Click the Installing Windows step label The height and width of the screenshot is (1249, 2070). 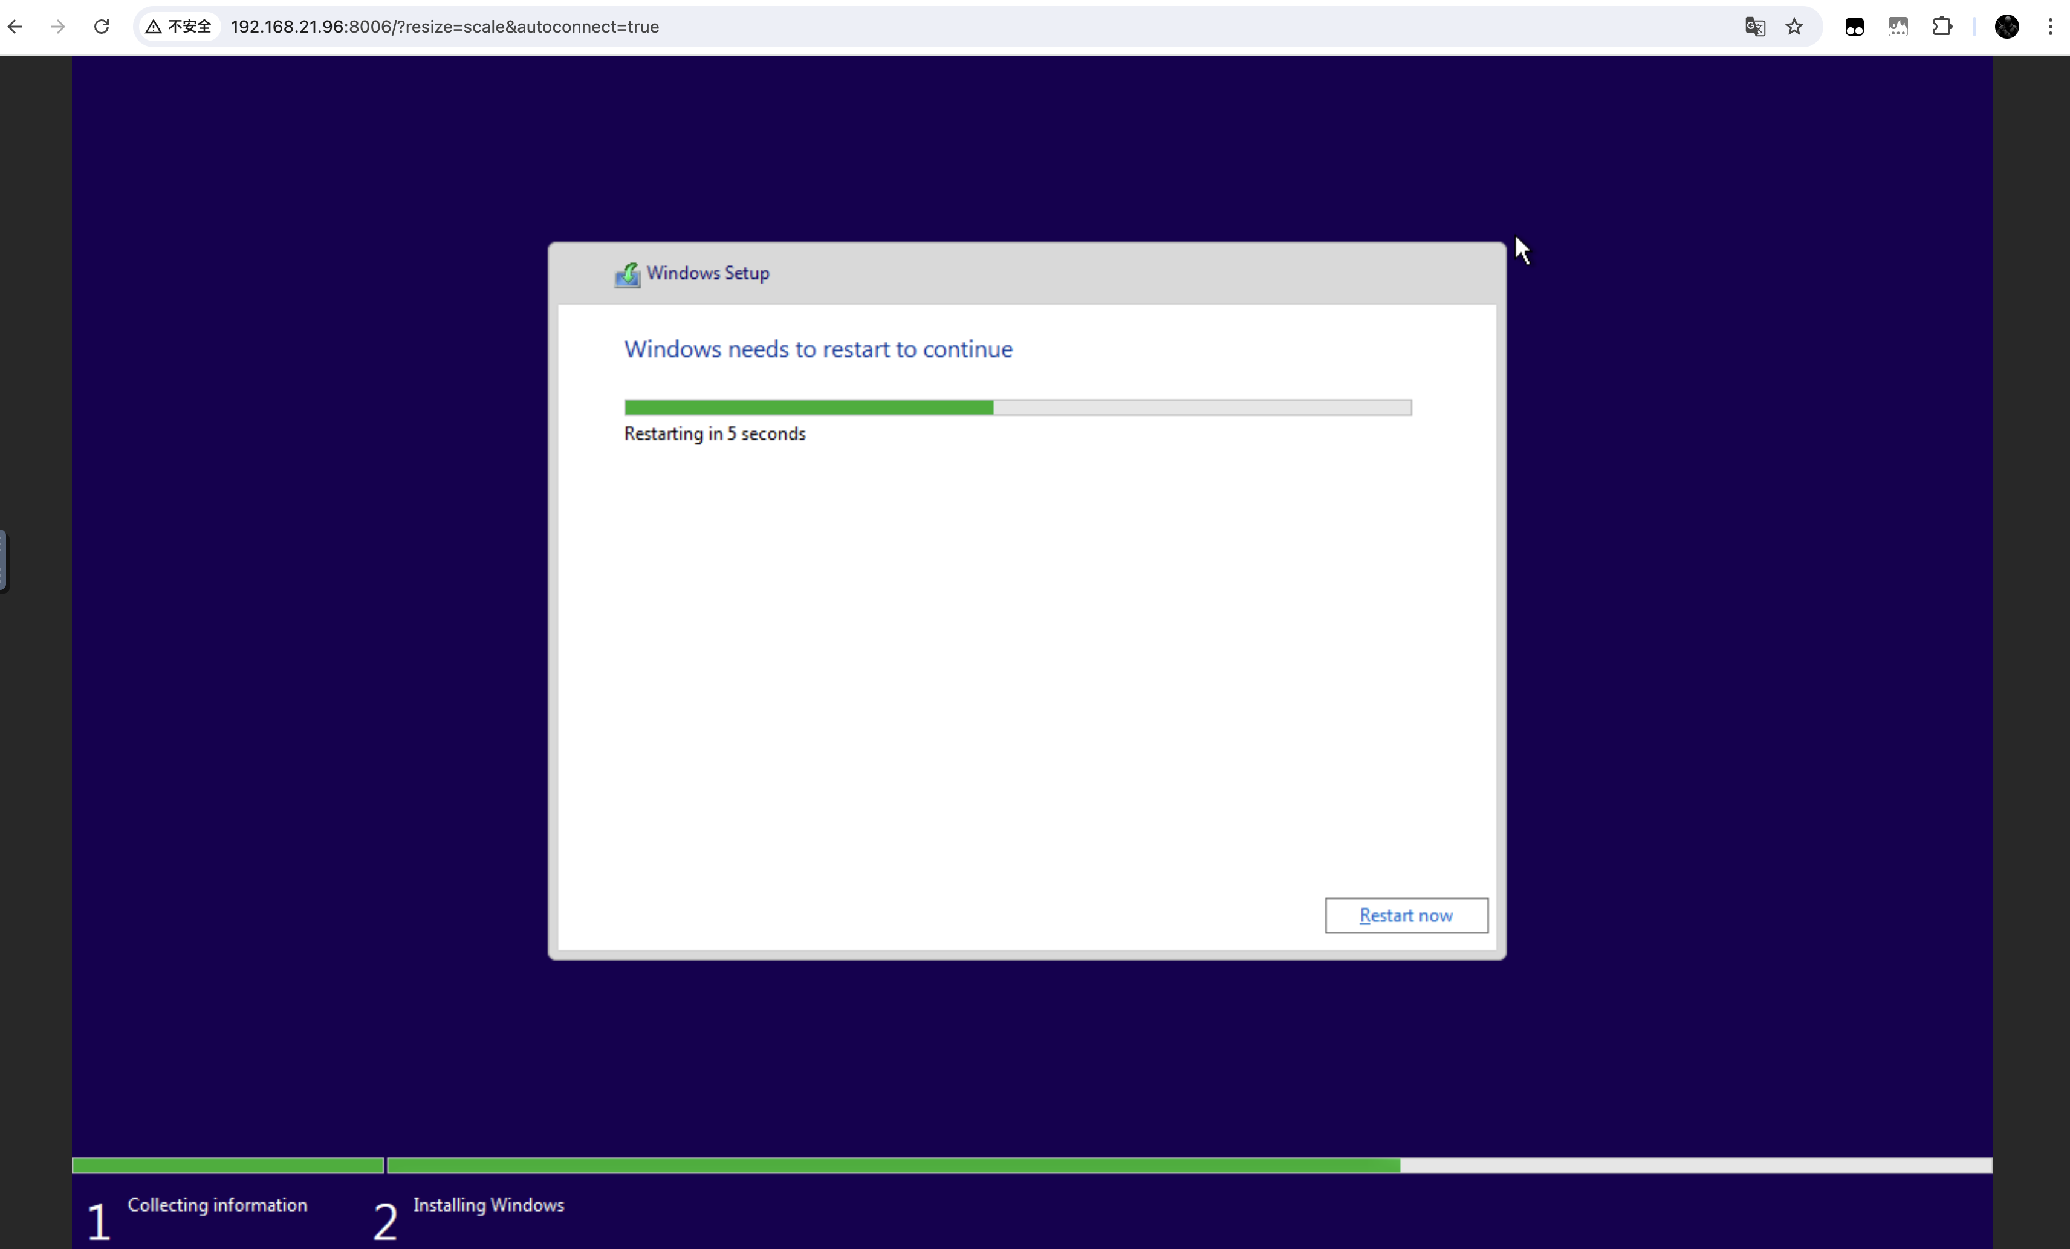click(488, 1204)
